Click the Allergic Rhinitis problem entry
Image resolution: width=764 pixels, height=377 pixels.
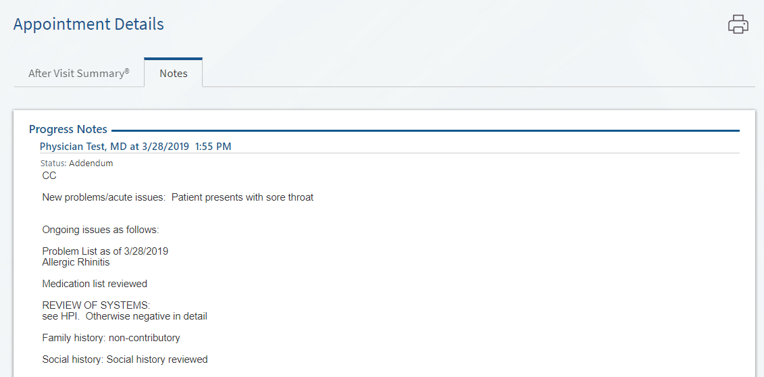pyautogui.click(x=76, y=263)
